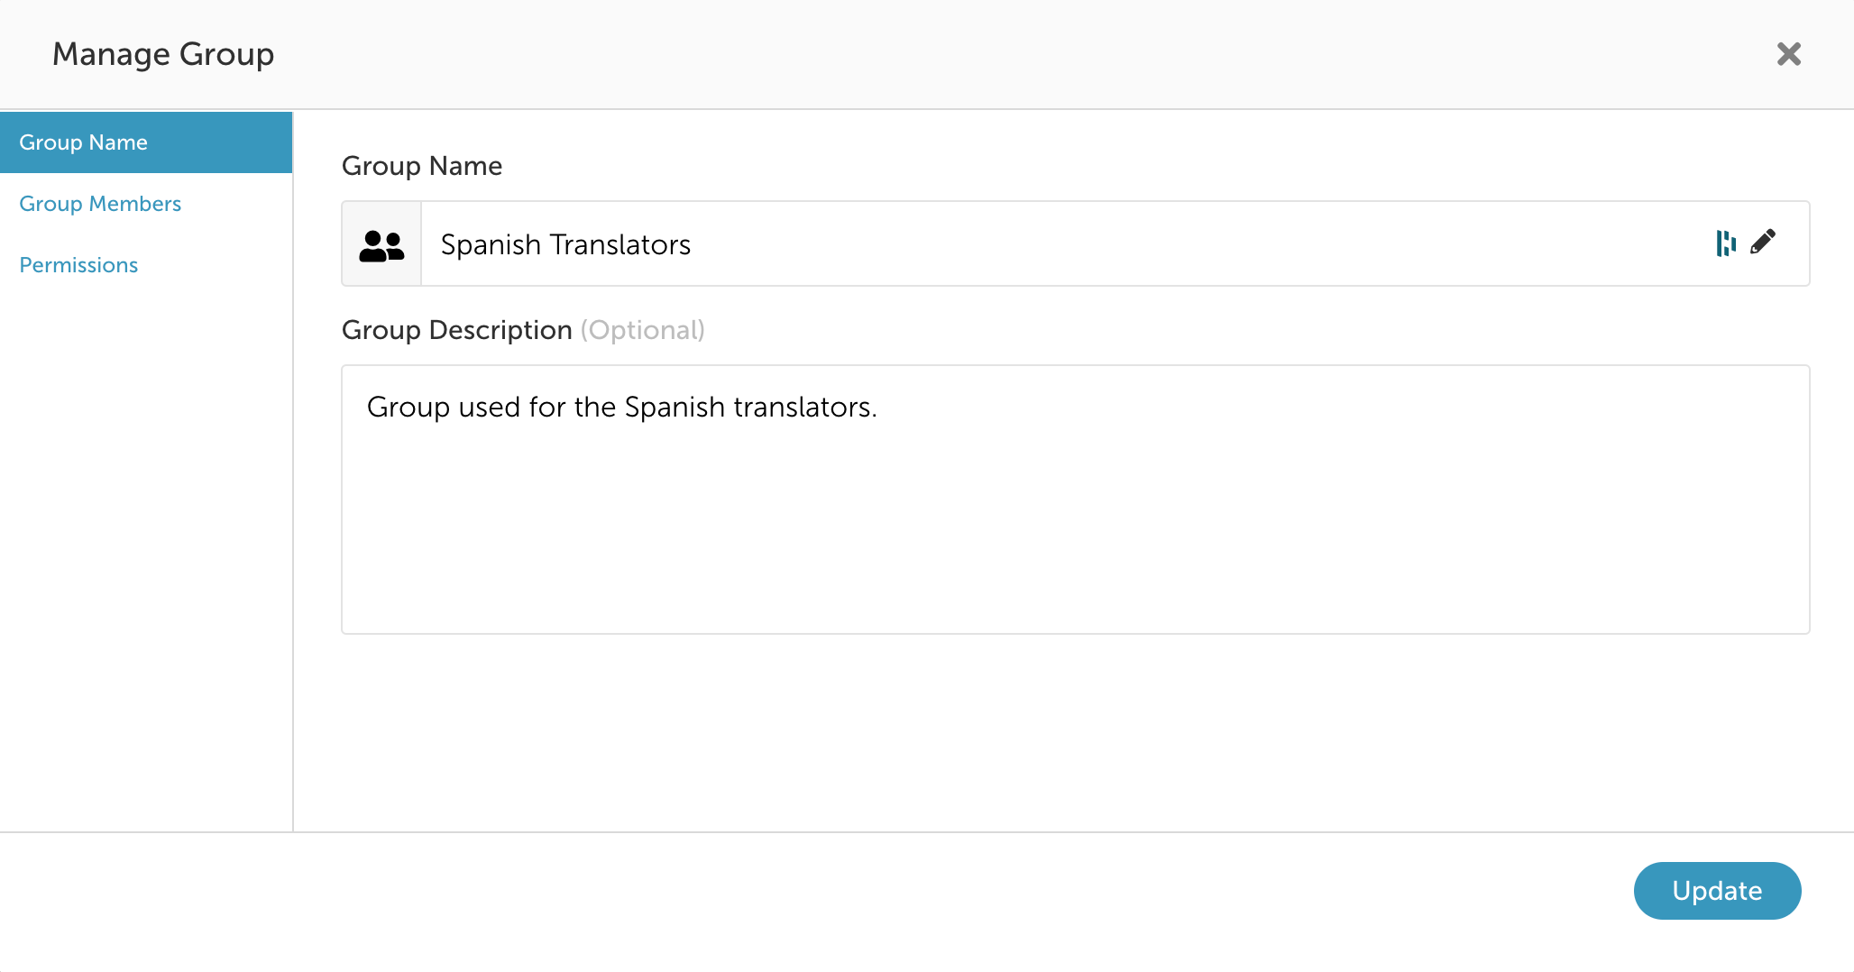1854x972 pixels.
Task: Close the Manage Group dialog
Action: (1788, 54)
